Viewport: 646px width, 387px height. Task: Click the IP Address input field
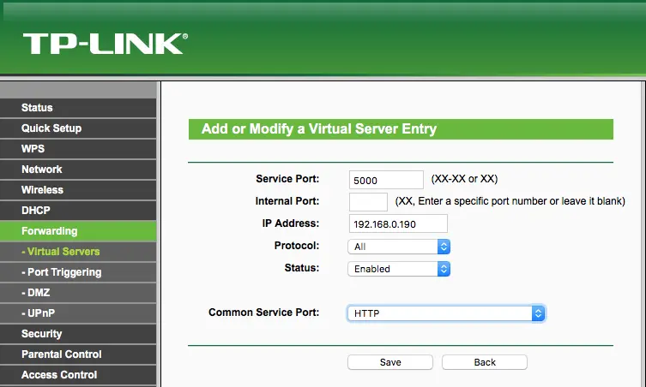point(398,223)
